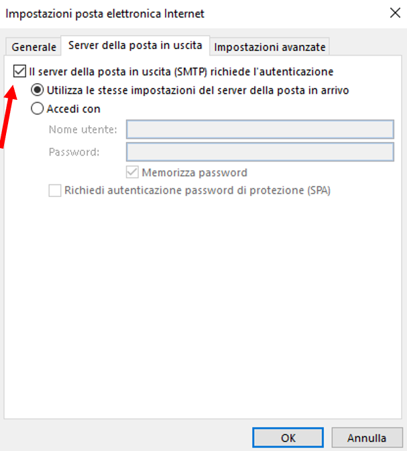Switch to the Generale tab
The image size is (407, 451).
tap(34, 47)
